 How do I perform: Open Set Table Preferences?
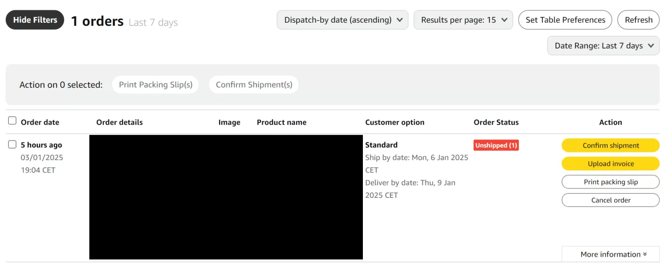[565, 20]
